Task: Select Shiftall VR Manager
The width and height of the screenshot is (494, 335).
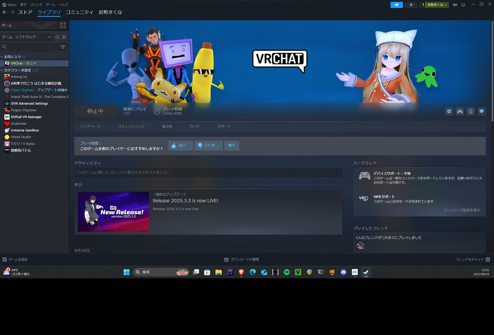Action: [x=34, y=117]
